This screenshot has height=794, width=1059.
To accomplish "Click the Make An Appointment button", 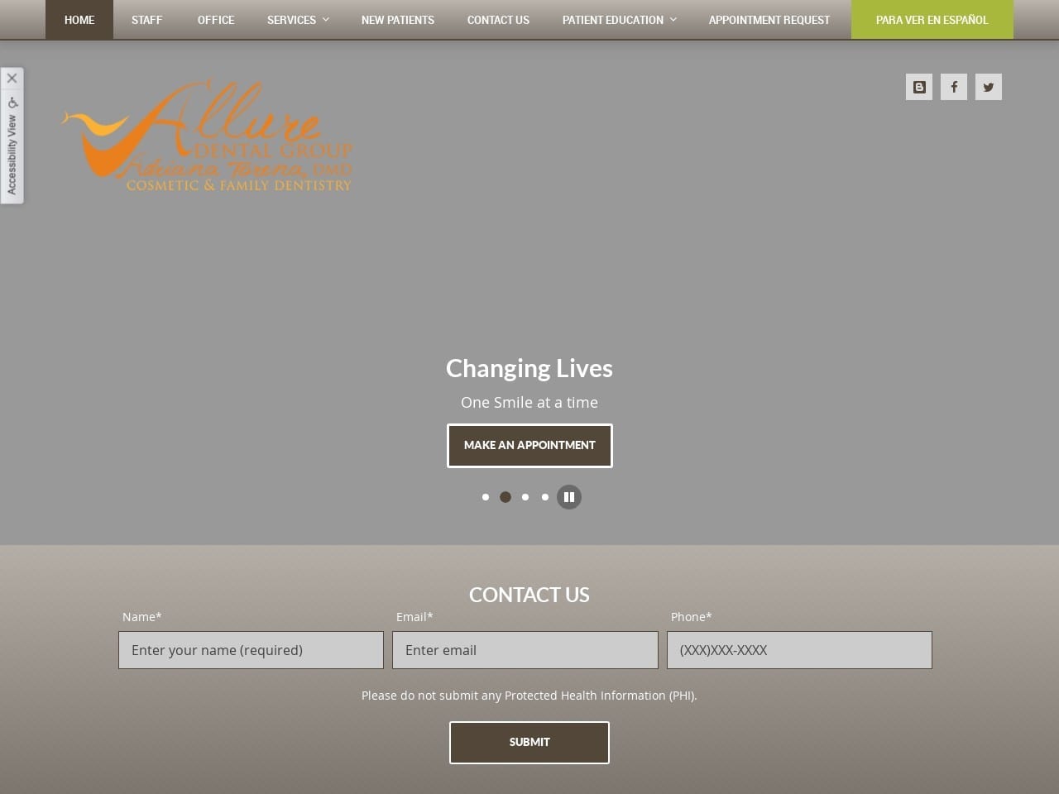I will click(529, 446).
